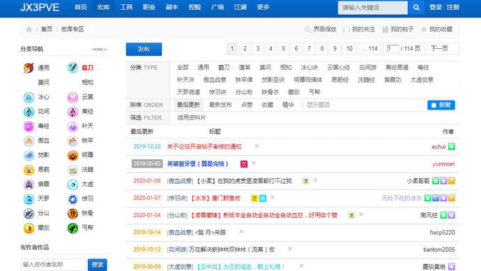Select the 天罗 class icon
Screen dimensions: 481x271
[29, 199]
